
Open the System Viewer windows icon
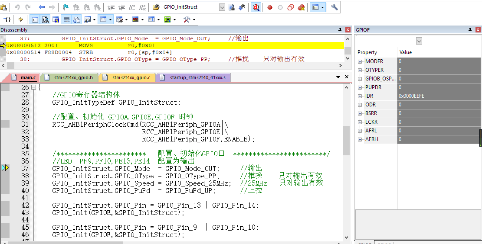pyautogui.click(x=167, y=19)
